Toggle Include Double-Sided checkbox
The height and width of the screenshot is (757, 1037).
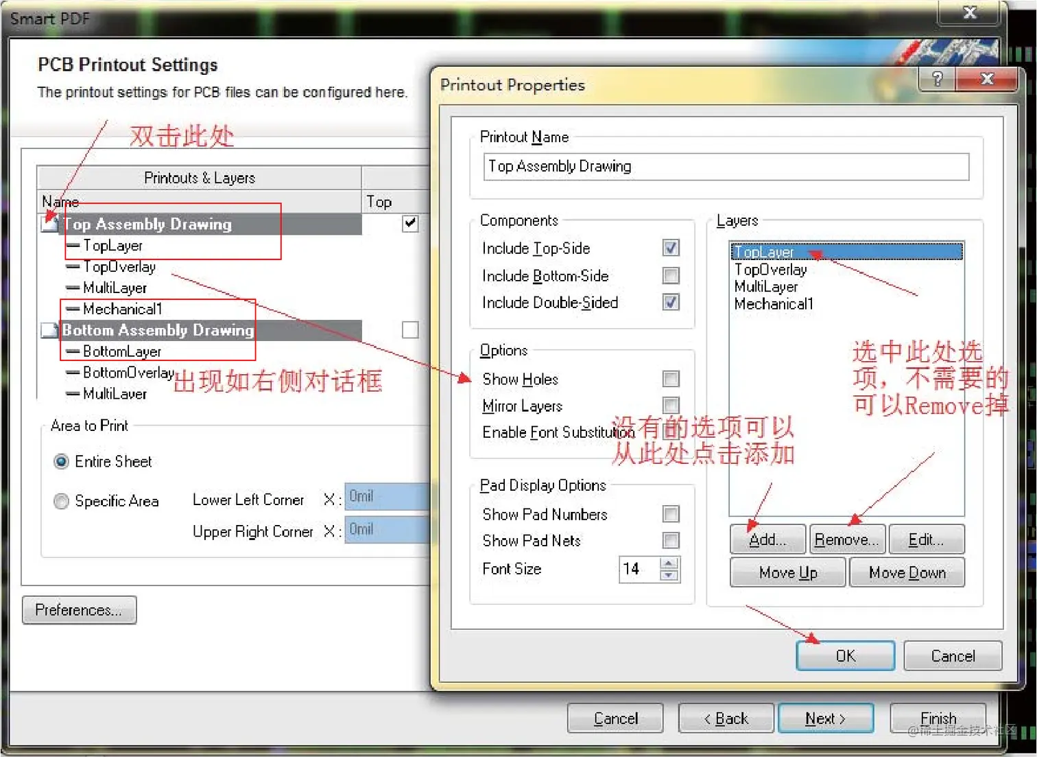point(671,302)
